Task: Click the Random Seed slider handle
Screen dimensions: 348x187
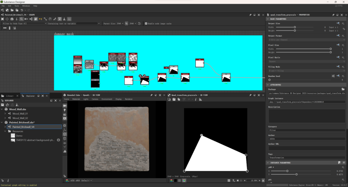Action: point(269,80)
